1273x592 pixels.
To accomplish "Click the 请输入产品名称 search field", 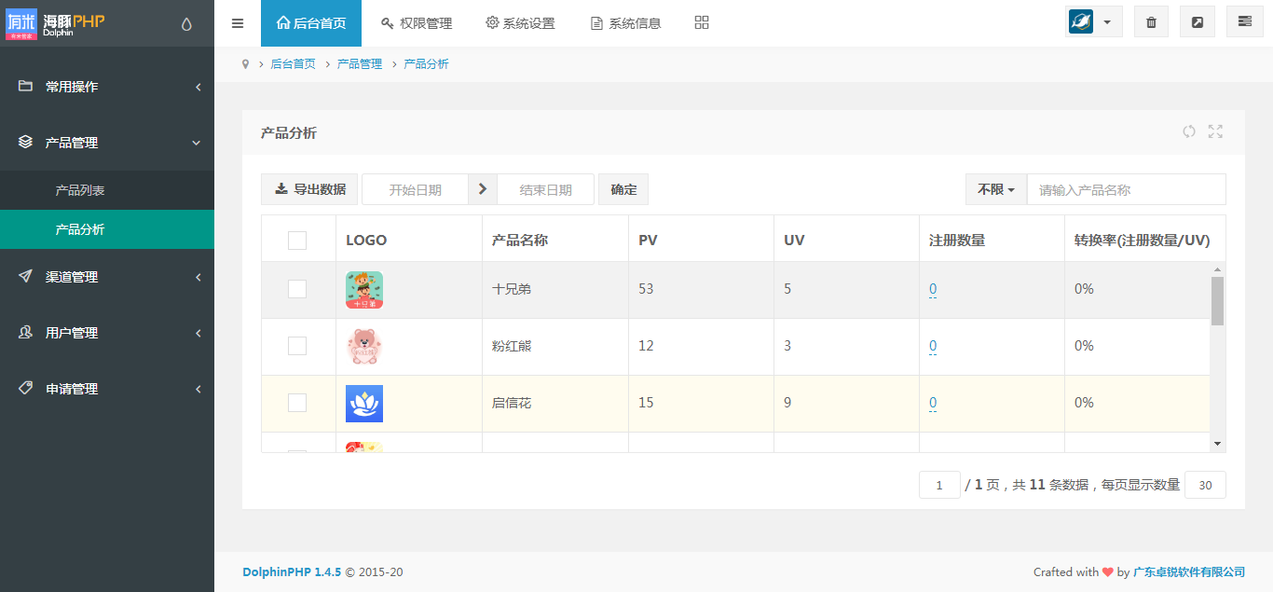I will click(1126, 189).
